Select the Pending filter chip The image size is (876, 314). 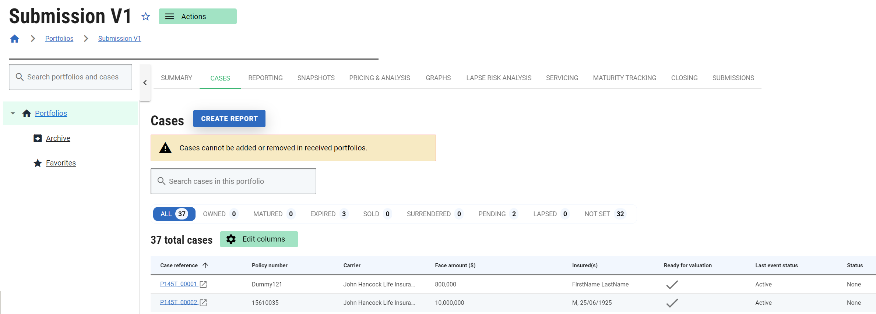tap(497, 214)
